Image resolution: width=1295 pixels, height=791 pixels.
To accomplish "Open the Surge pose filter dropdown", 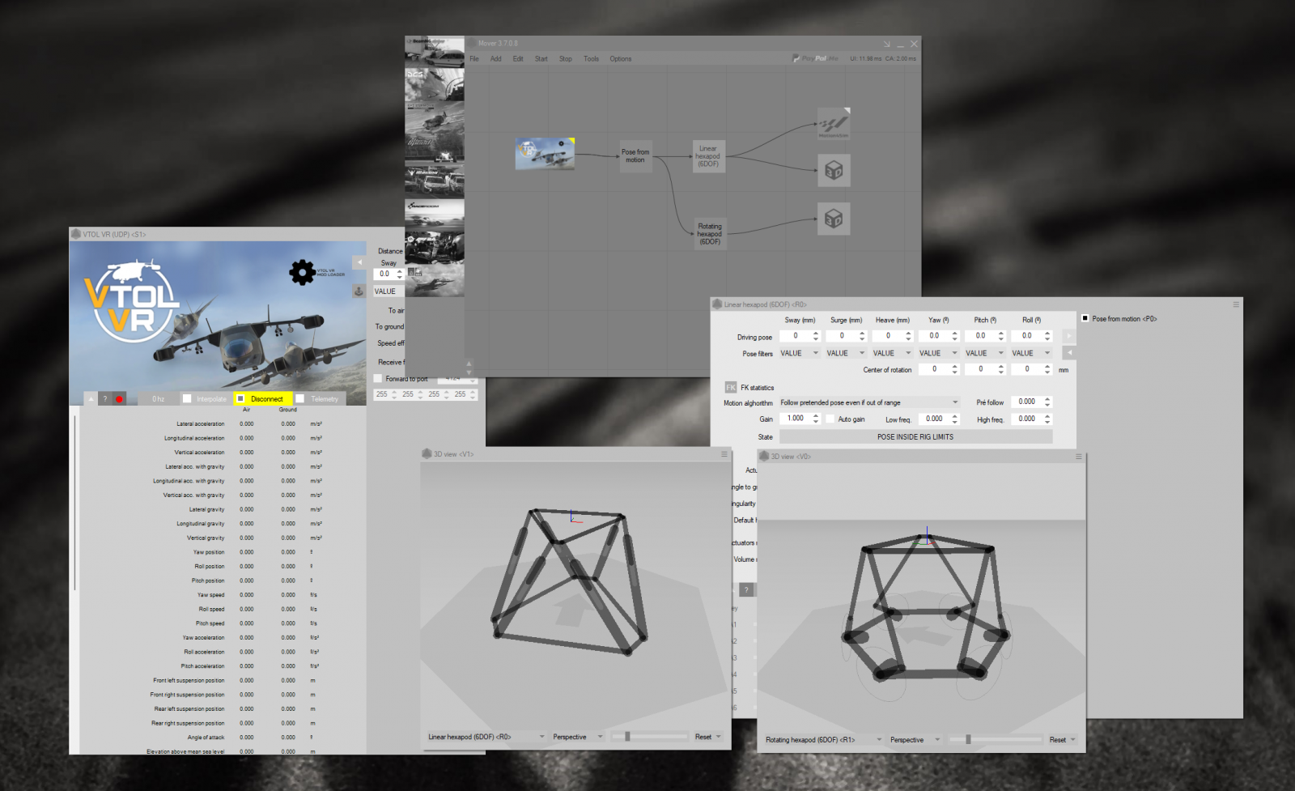I will click(846, 353).
